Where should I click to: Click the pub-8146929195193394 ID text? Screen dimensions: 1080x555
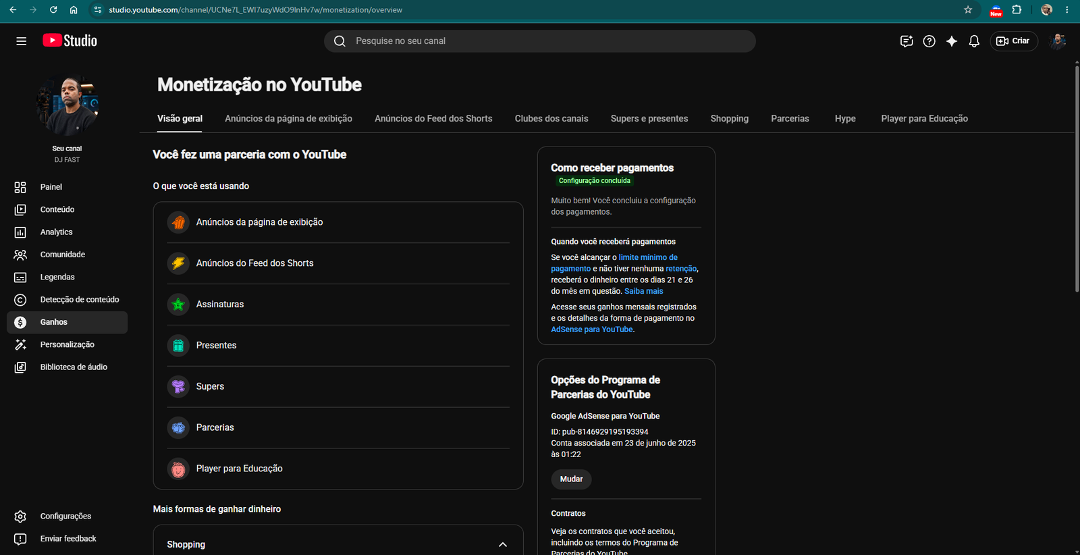click(605, 432)
